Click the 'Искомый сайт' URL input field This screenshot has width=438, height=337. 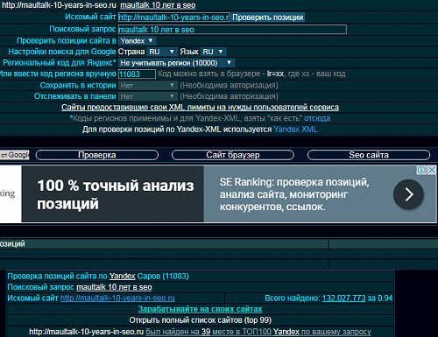point(173,18)
